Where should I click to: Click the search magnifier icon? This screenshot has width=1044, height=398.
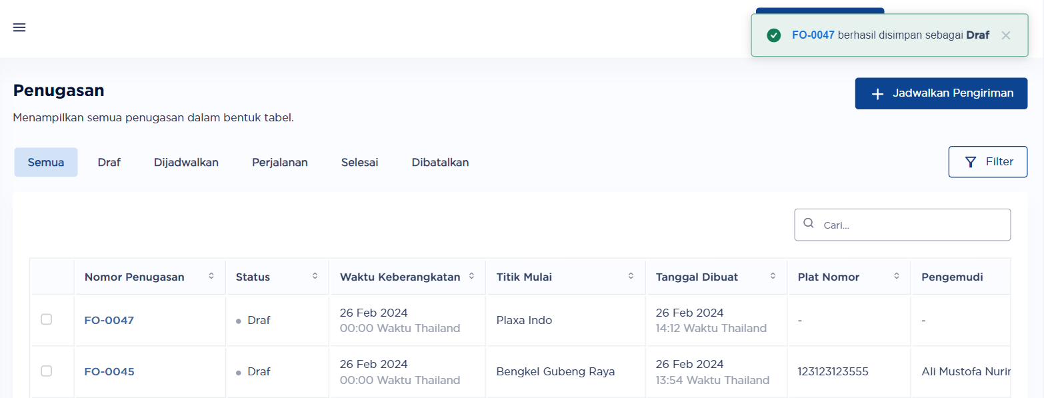(809, 224)
